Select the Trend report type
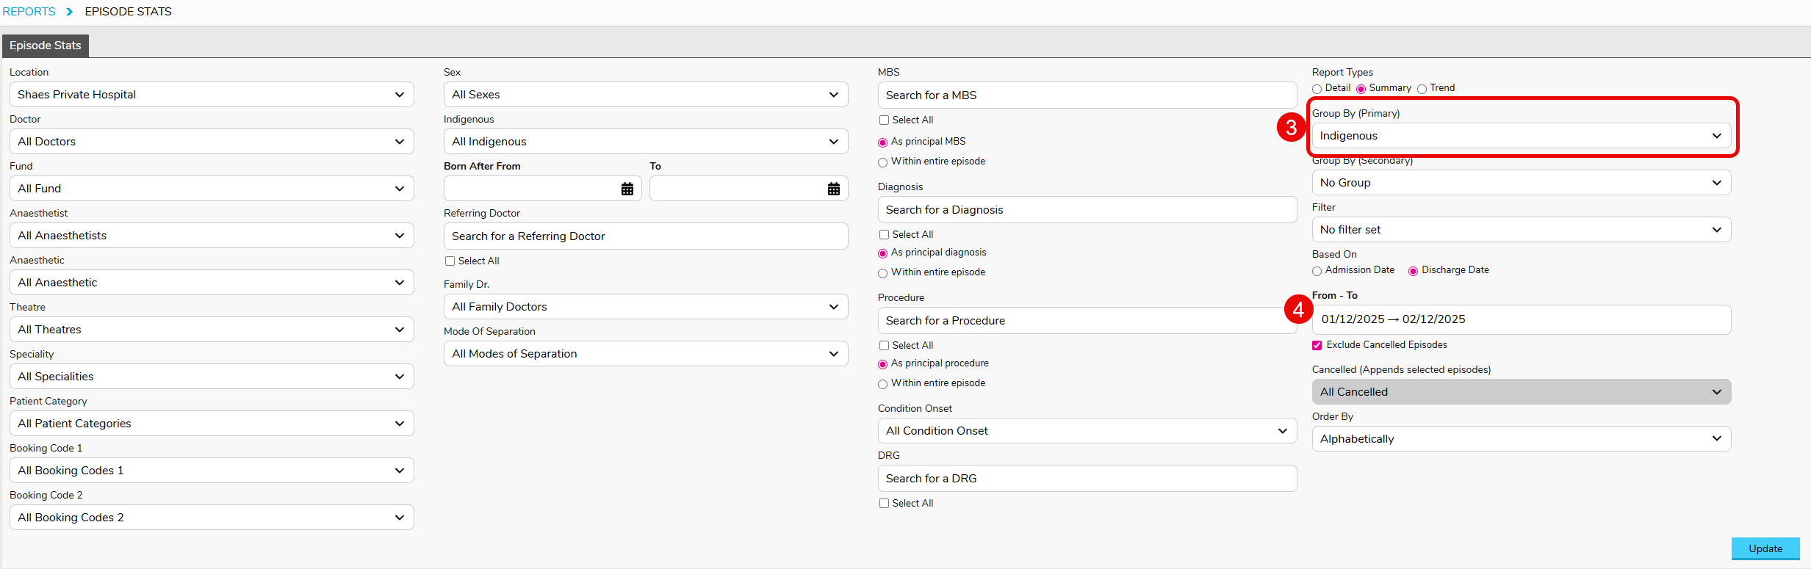Viewport: 1811px width, 569px height. point(1422,89)
